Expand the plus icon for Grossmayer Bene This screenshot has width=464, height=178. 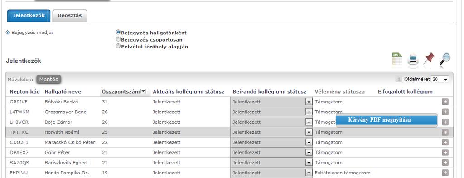click(445, 112)
